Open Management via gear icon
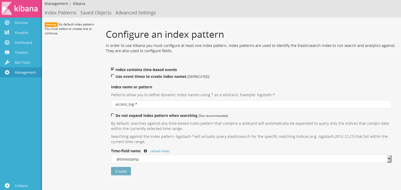 (7, 72)
